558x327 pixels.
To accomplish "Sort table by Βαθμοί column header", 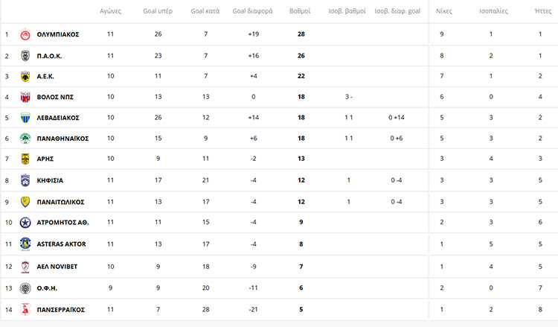I will pyautogui.click(x=301, y=12).
